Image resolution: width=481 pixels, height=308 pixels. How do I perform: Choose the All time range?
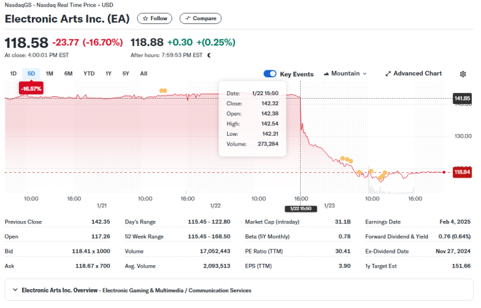tap(143, 73)
